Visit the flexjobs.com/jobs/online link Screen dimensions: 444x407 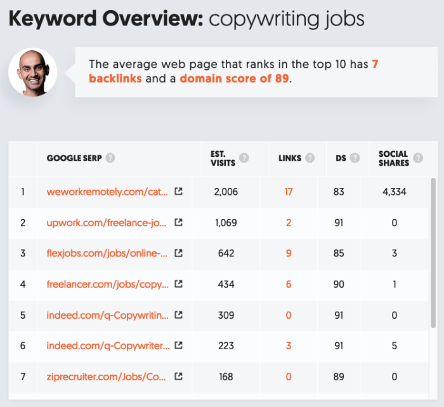[107, 253]
